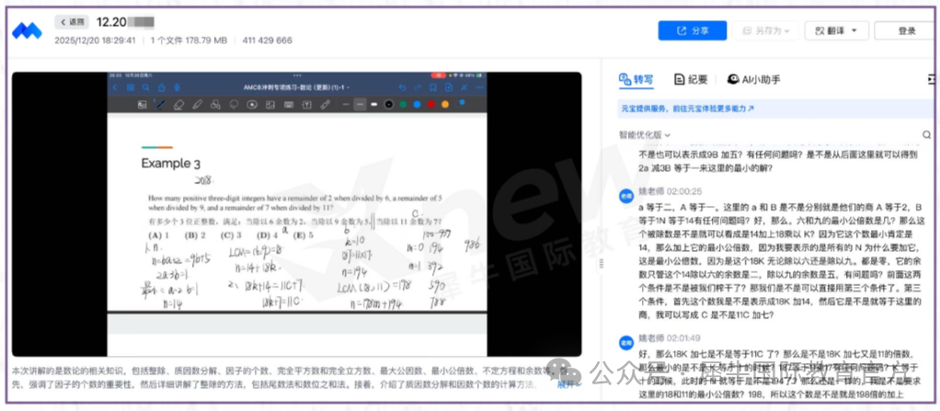
Task: Select the lasso tool in the video toolbar
Action: tap(234, 104)
